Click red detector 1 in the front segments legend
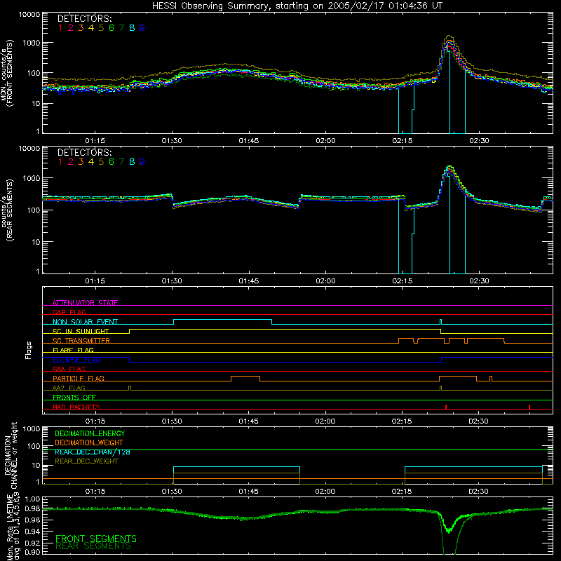 [x=60, y=27]
